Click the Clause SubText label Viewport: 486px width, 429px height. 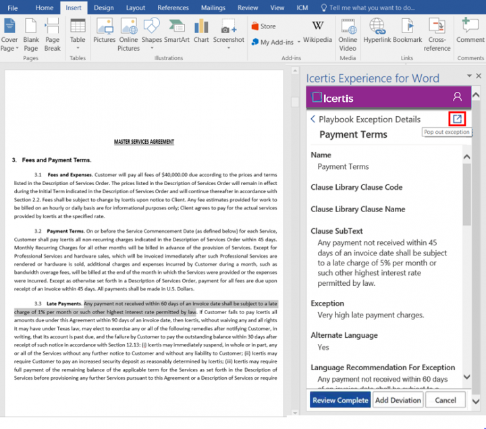337,231
